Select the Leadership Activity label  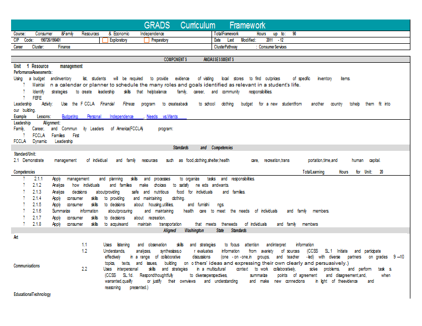[33, 104]
